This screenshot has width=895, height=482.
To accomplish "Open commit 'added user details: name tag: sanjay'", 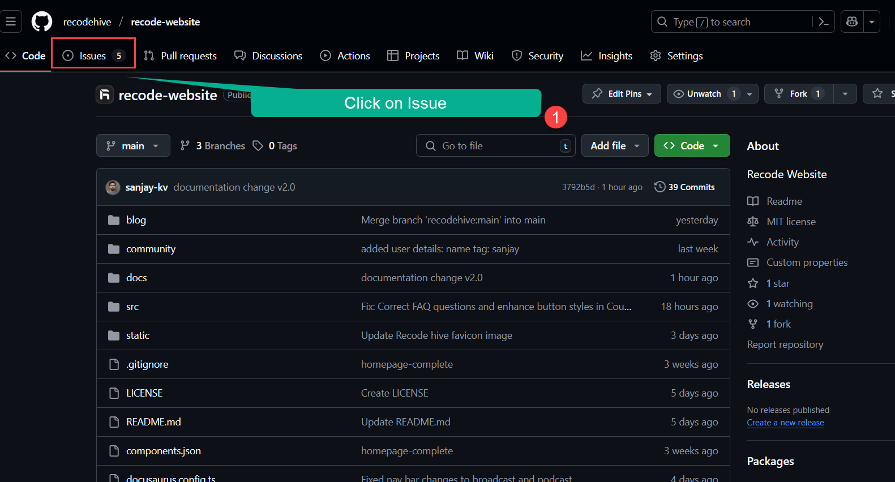I will click(x=440, y=249).
